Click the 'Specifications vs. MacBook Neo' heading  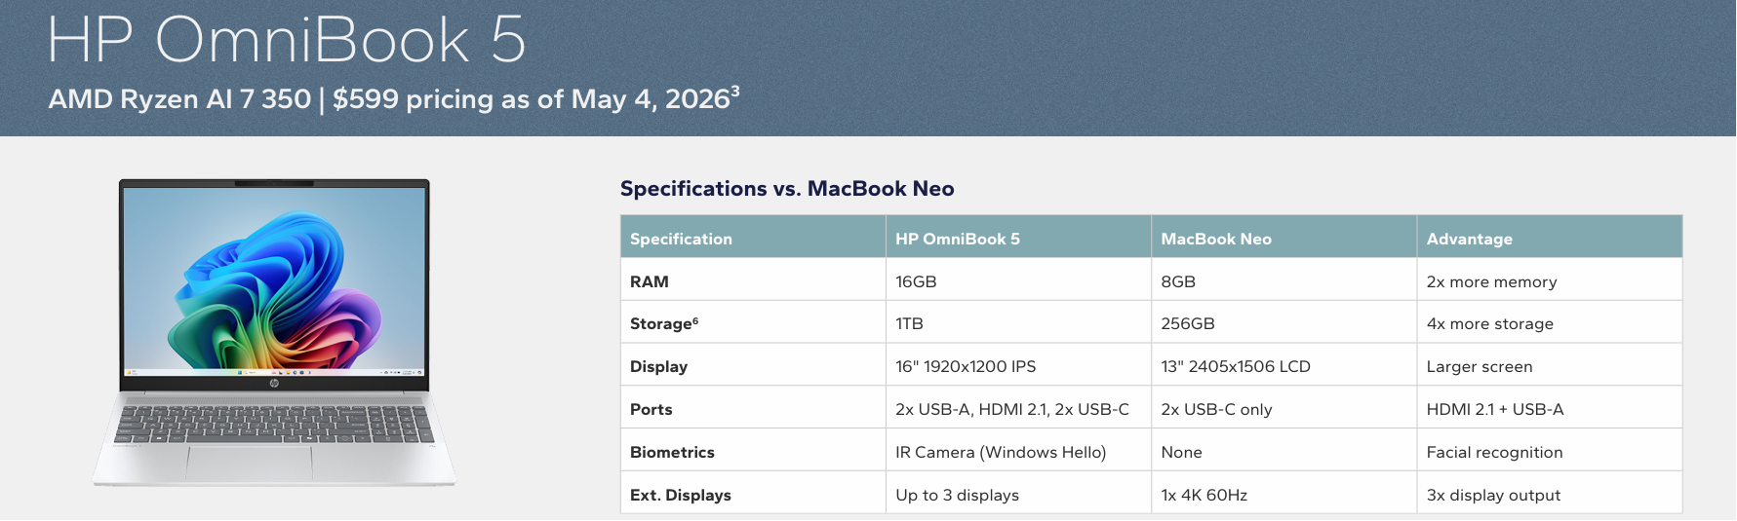pyautogui.click(x=787, y=189)
